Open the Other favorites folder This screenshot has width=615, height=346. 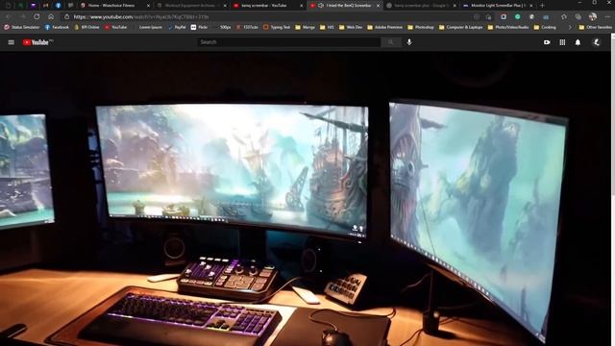point(595,27)
